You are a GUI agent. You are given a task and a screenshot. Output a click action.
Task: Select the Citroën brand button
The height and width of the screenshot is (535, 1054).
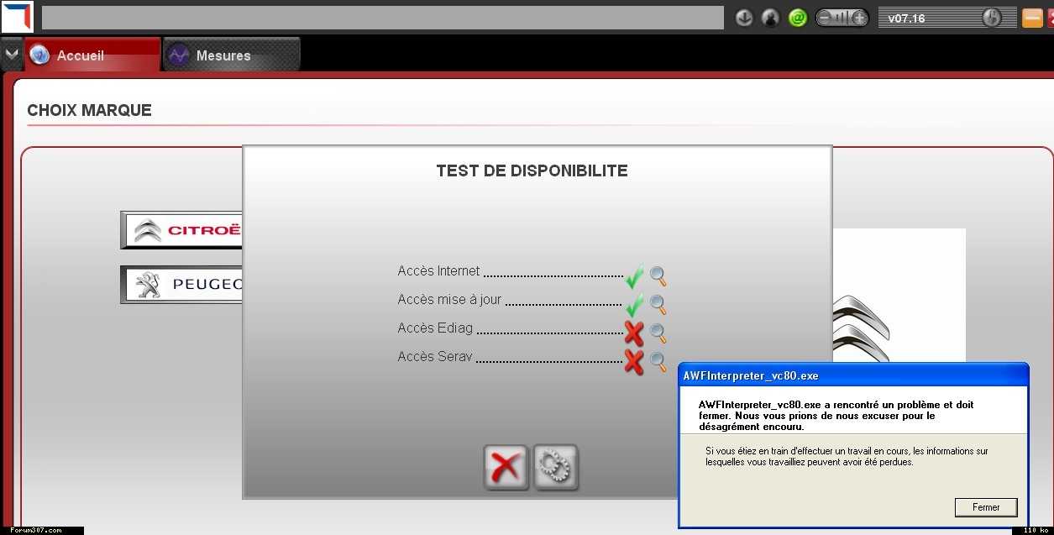pyautogui.click(x=182, y=230)
